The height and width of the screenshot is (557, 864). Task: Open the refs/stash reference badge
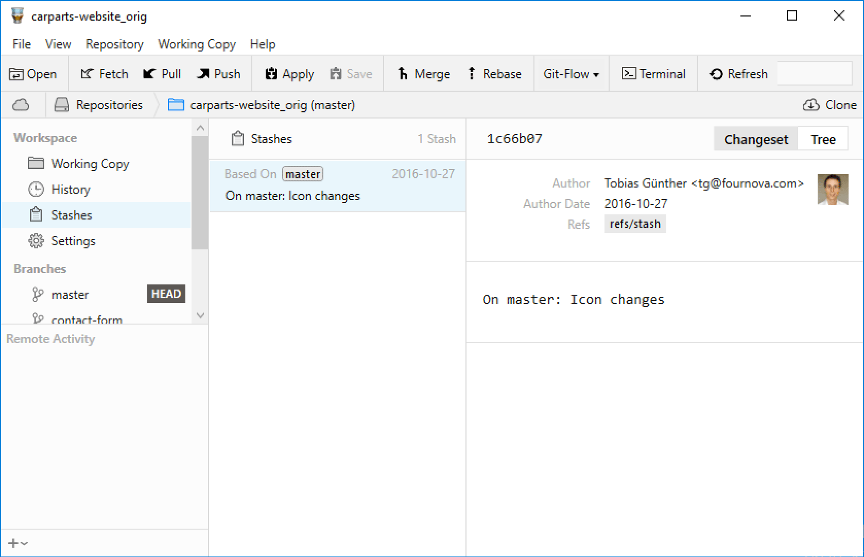(x=635, y=224)
